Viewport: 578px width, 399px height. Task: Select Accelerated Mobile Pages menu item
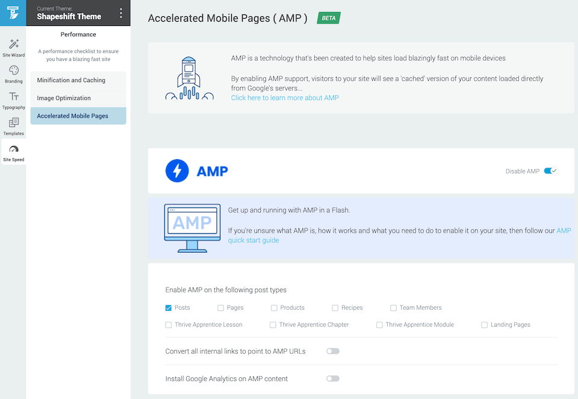coord(78,116)
